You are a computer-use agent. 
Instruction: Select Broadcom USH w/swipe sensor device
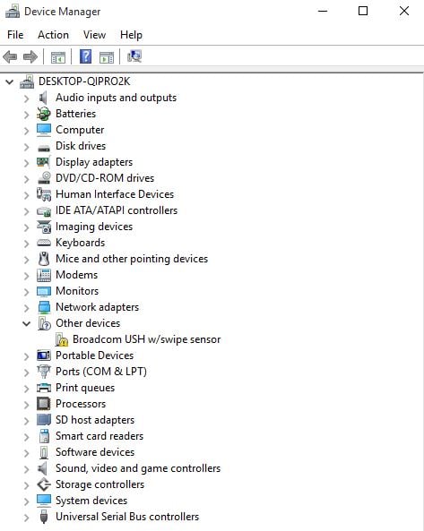[146, 339]
